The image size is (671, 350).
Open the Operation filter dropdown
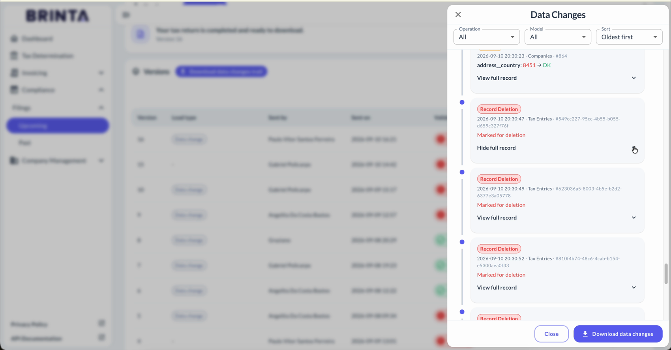(486, 37)
